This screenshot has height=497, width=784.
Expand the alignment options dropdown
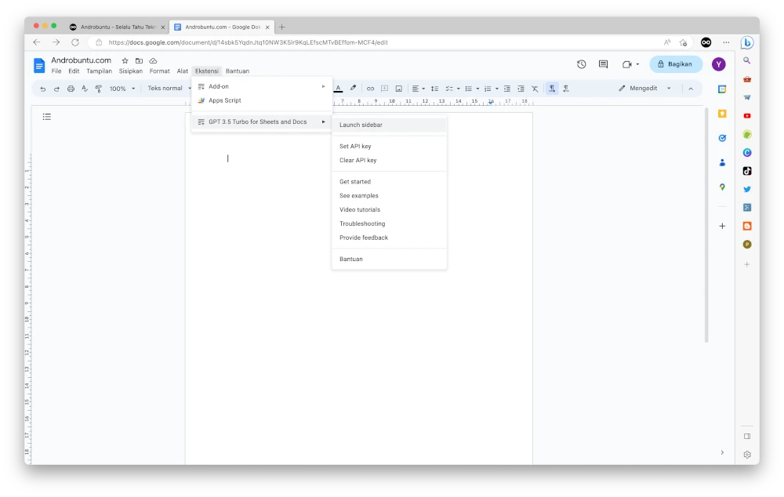423,88
